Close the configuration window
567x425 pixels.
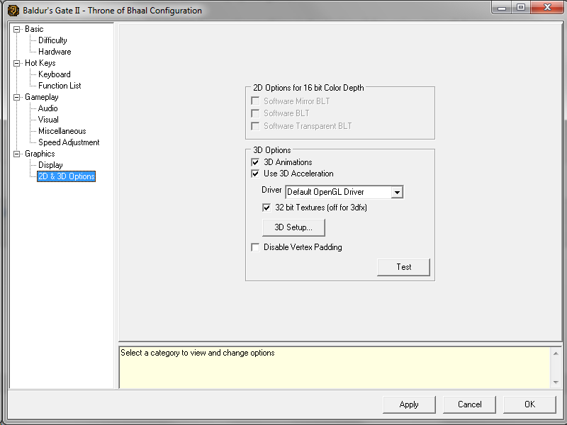point(547,8)
